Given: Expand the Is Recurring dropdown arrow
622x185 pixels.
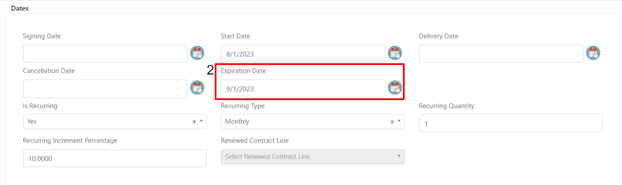Looking at the screenshot, I should [201, 122].
